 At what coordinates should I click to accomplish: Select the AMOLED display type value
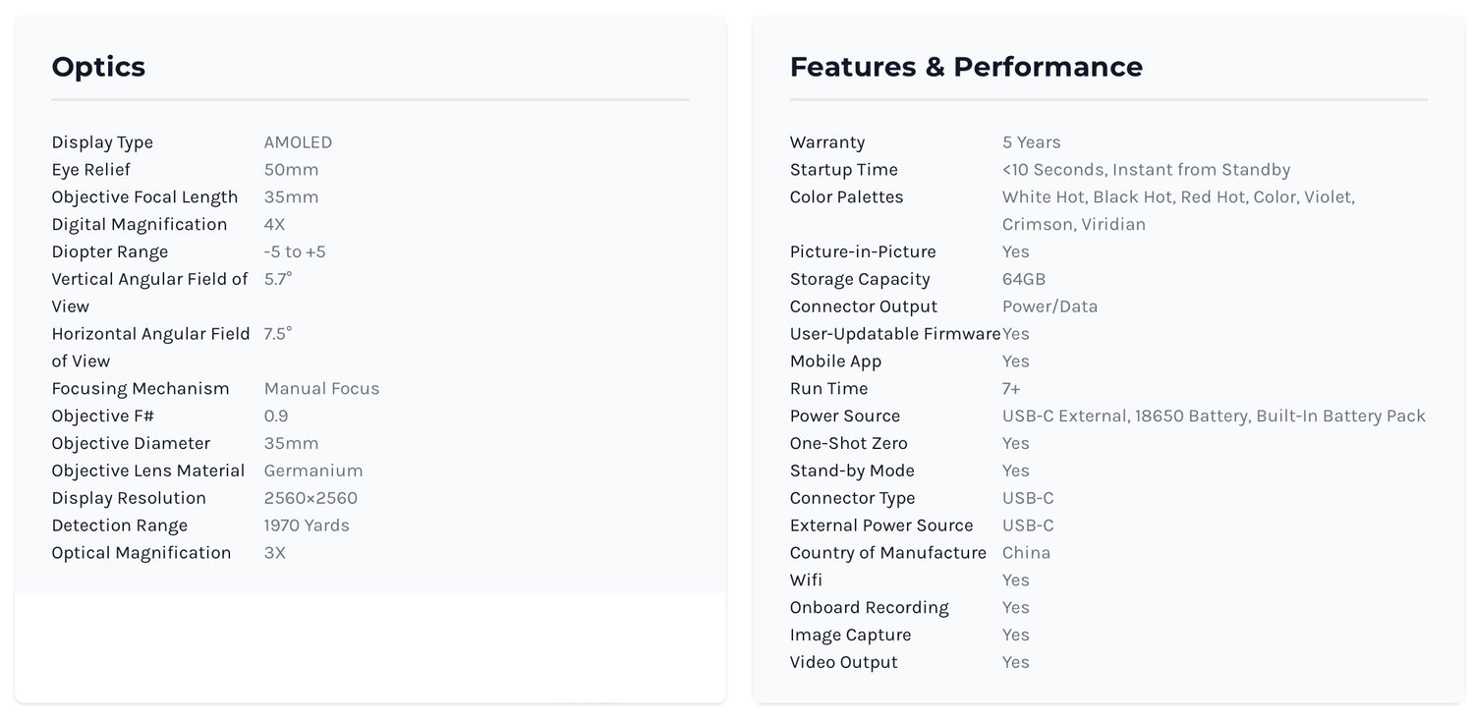click(x=298, y=142)
